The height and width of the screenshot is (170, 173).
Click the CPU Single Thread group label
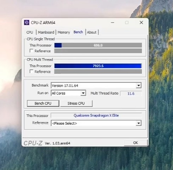(x=41, y=39)
